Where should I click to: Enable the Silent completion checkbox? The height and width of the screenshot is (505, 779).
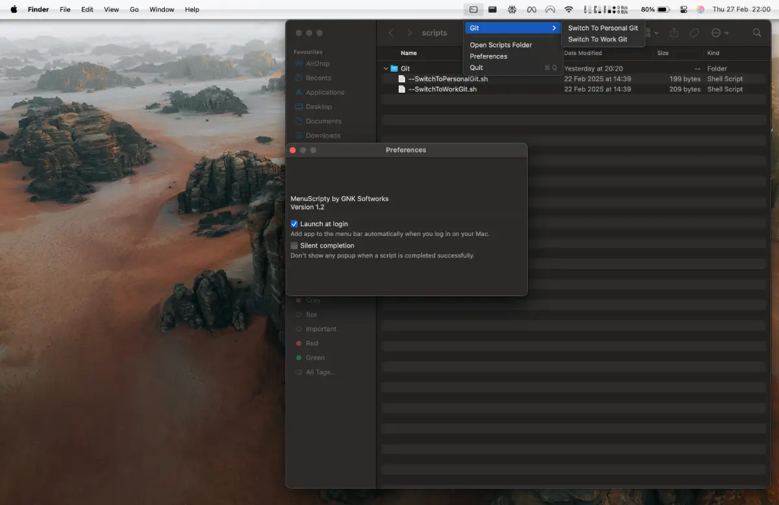(294, 246)
